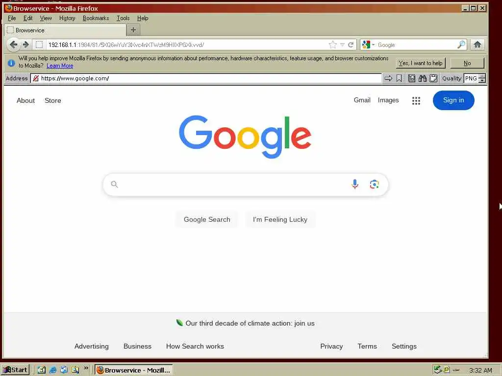Click the Firefox forward arrow button
This screenshot has width=502, height=376.
pyautogui.click(x=26, y=45)
